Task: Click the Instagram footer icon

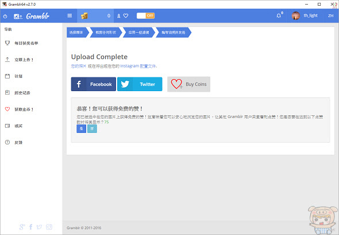Action: 49,227
